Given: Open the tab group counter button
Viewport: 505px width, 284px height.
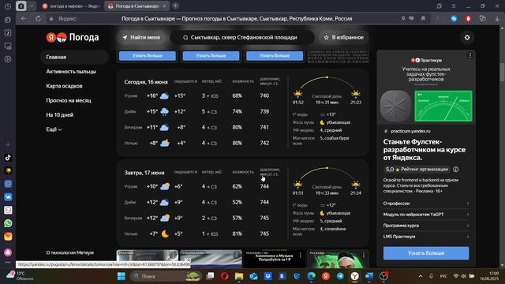Looking at the screenshot, I should [21, 6].
